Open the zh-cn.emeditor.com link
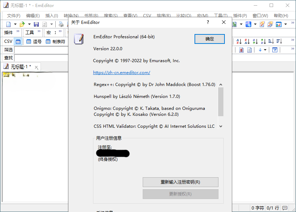The width and height of the screenshot is (296, 212). [122, 73]
